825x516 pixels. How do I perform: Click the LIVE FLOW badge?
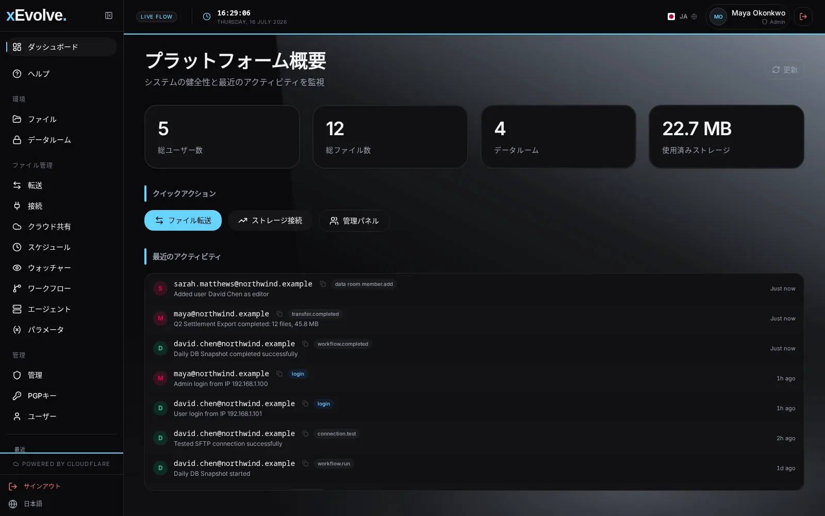tap(157, 17)
